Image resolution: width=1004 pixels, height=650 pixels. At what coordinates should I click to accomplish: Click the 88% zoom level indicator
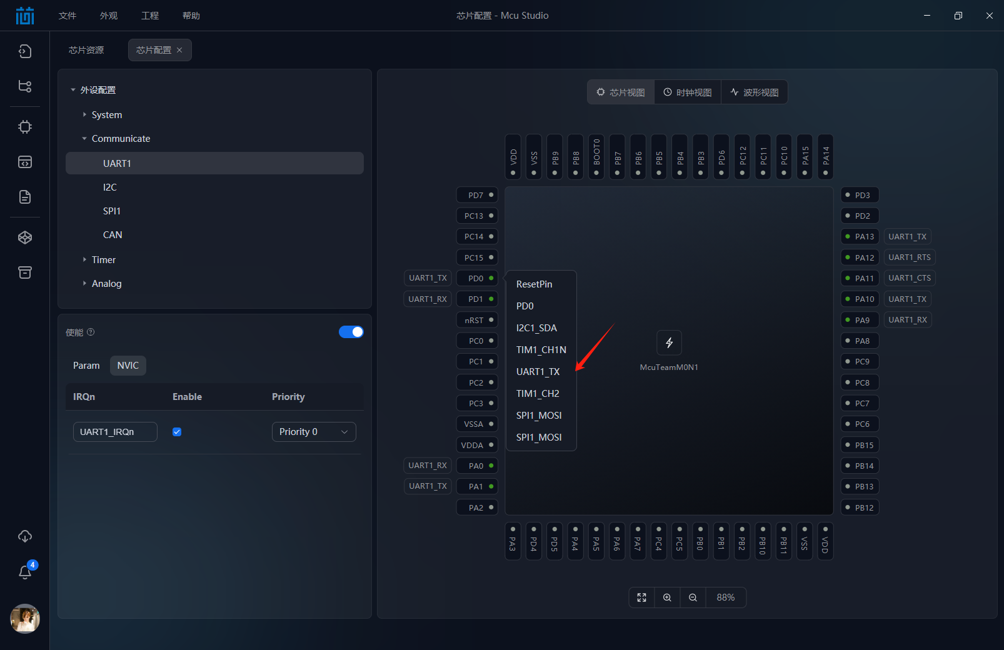[x=725, y=597]
